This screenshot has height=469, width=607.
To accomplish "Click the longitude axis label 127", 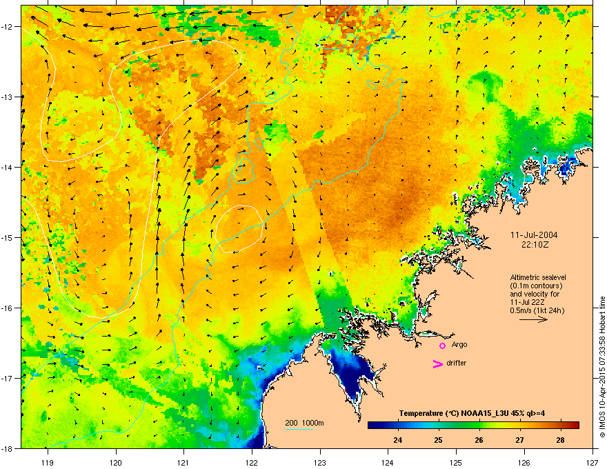I will tap(593, 462).
